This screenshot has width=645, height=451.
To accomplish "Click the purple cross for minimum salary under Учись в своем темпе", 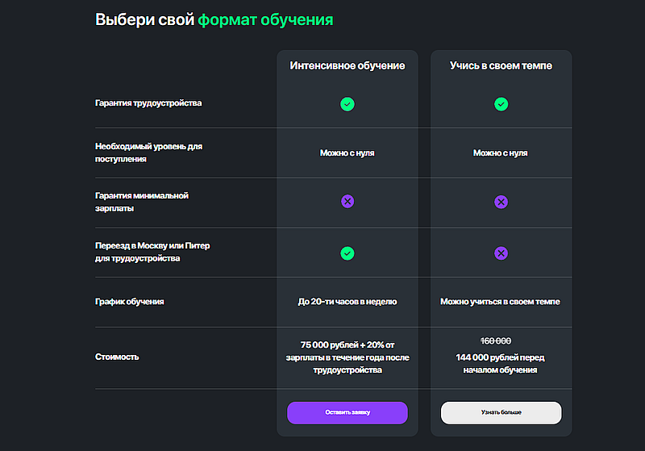I will (x=501, y=202).
